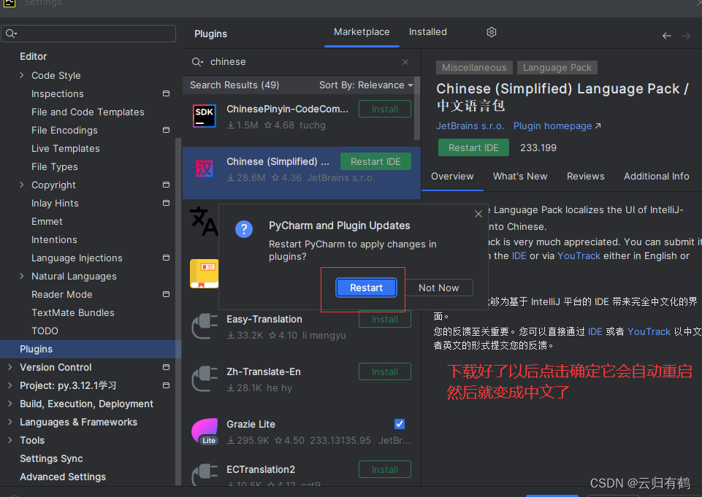Expand the Tools section

[x=9, y=440]
